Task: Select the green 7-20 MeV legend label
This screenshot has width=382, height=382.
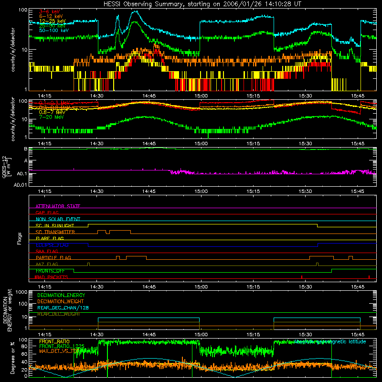Action: 51,117
